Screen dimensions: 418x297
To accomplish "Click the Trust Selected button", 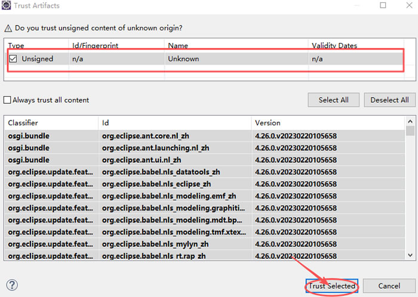I will coord(332,286).
